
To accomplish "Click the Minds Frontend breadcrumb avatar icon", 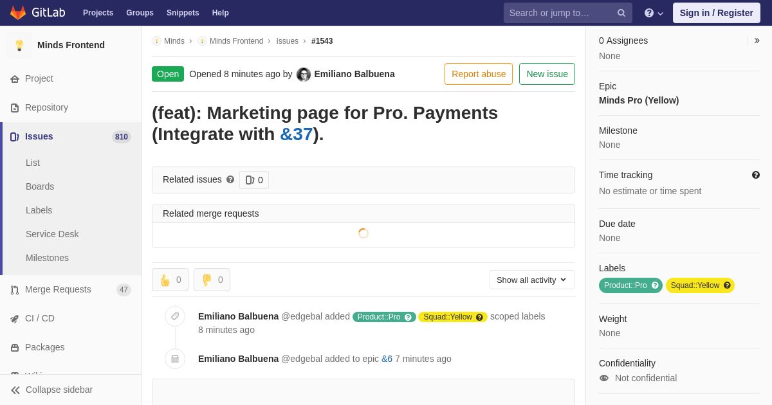I will [x=202, y=41].
